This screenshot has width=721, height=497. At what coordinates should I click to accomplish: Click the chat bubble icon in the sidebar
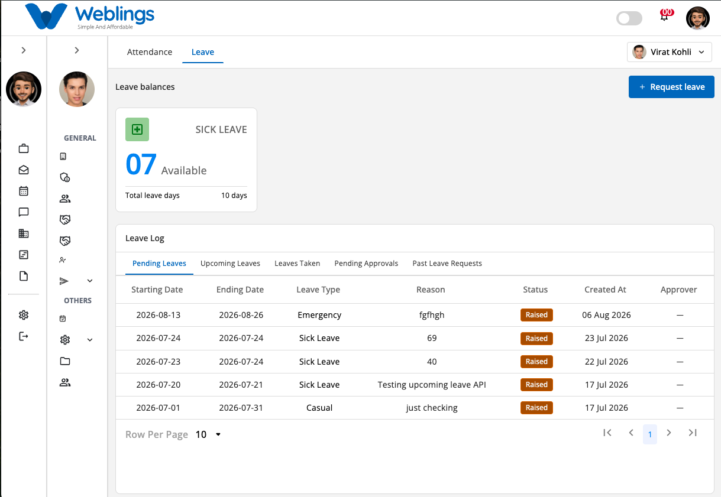click(24, 212)
